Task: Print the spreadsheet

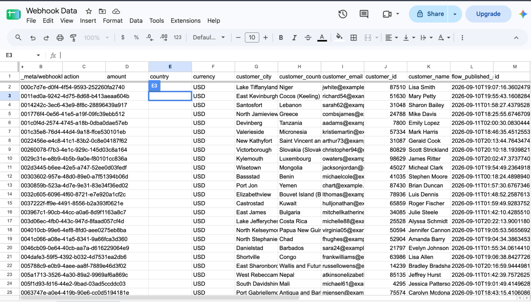Action: [x=60, y=38]
